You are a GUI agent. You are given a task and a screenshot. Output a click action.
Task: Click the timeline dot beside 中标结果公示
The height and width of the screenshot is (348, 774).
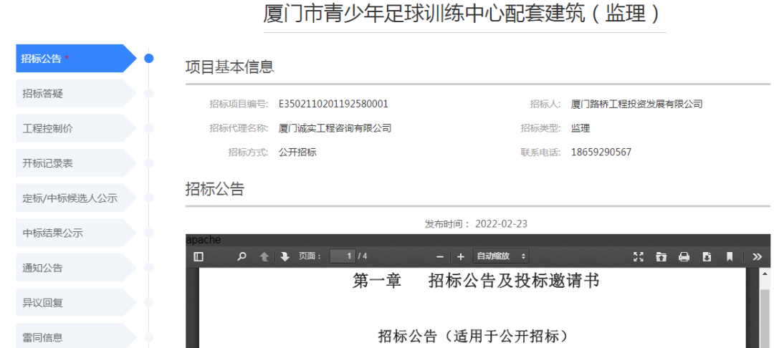tap(148, 233)
